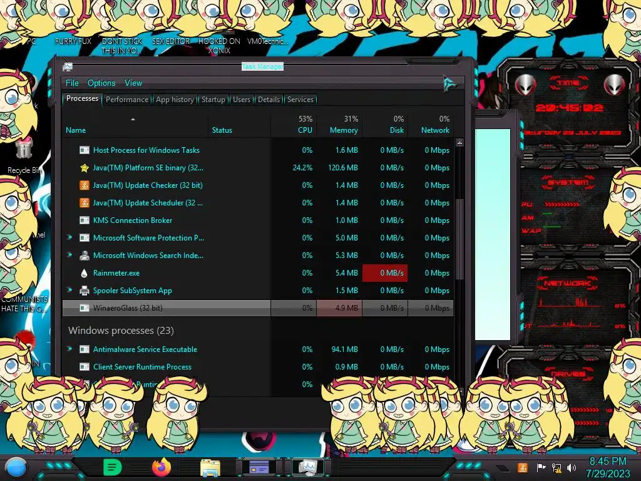Image resolution: width=641 pixels, height=481 pixels.
Task: Open the Action Center flag tray icon
Action: [541, 467]
